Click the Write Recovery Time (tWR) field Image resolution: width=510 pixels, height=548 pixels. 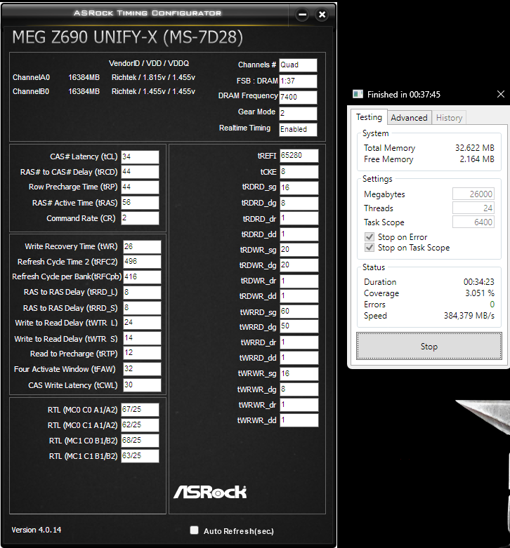(142, 247)
